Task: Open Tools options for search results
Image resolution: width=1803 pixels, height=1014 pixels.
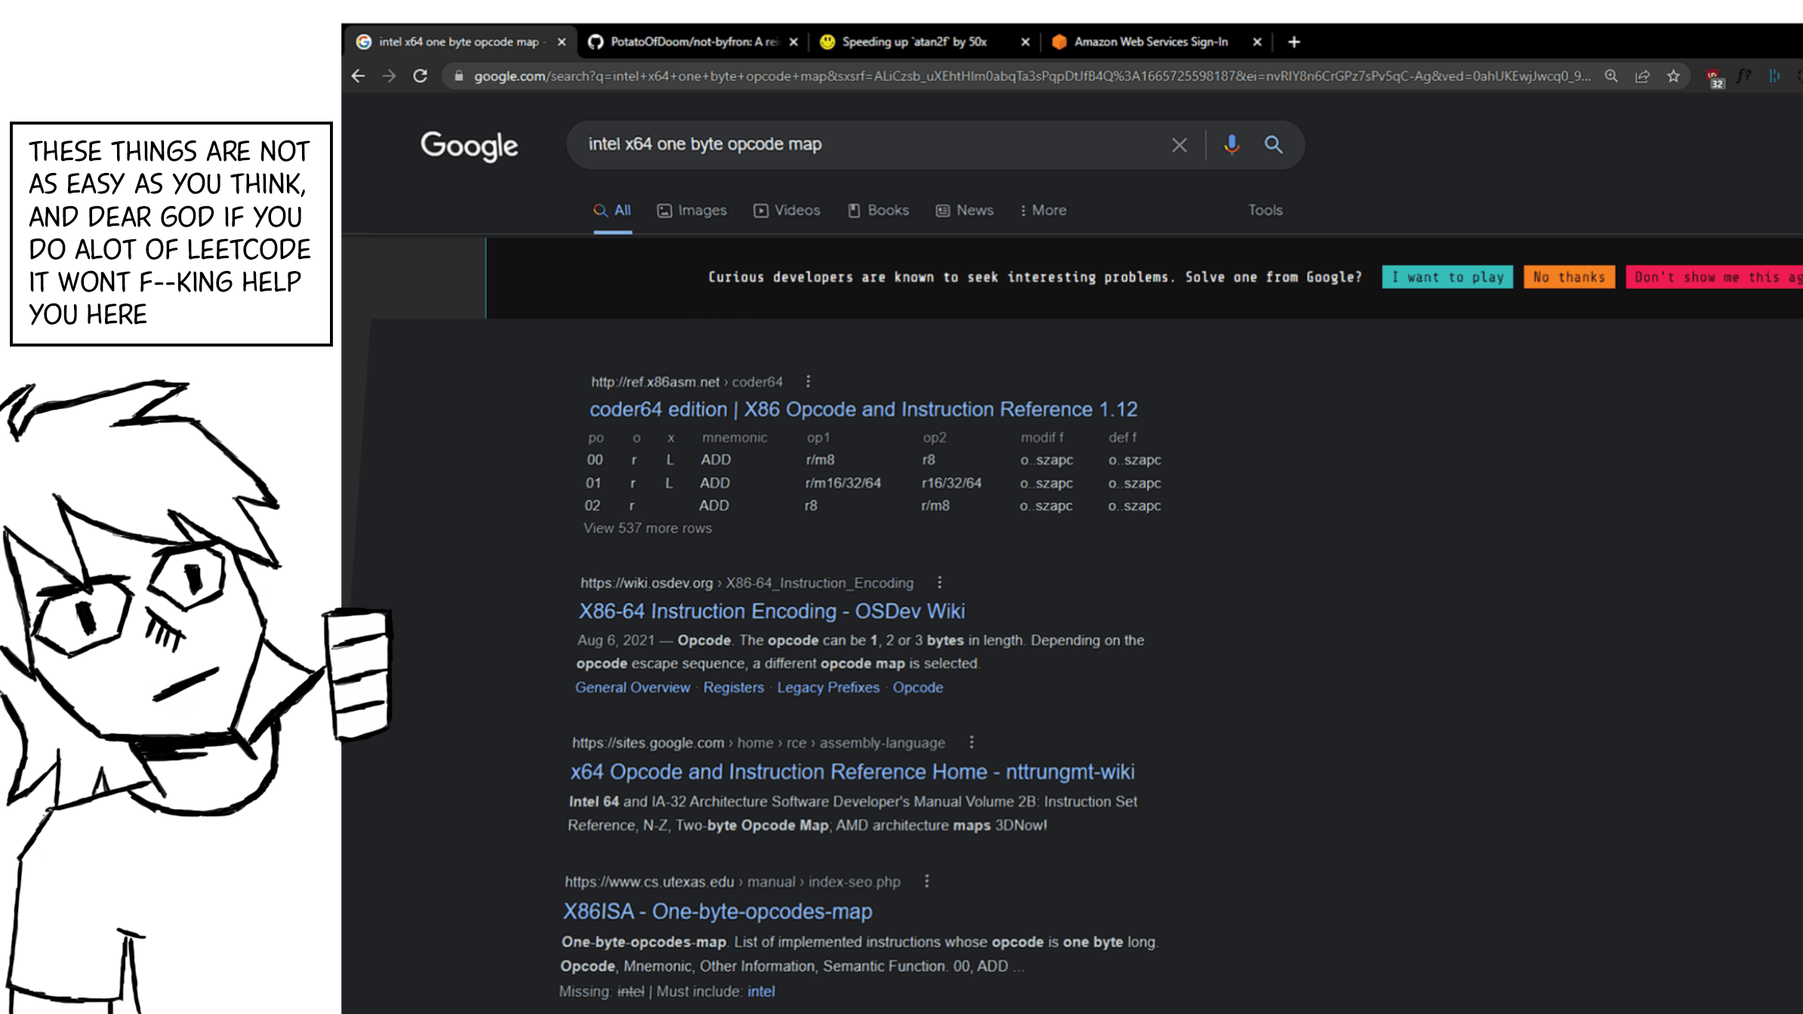Action: click(1265, 210)
